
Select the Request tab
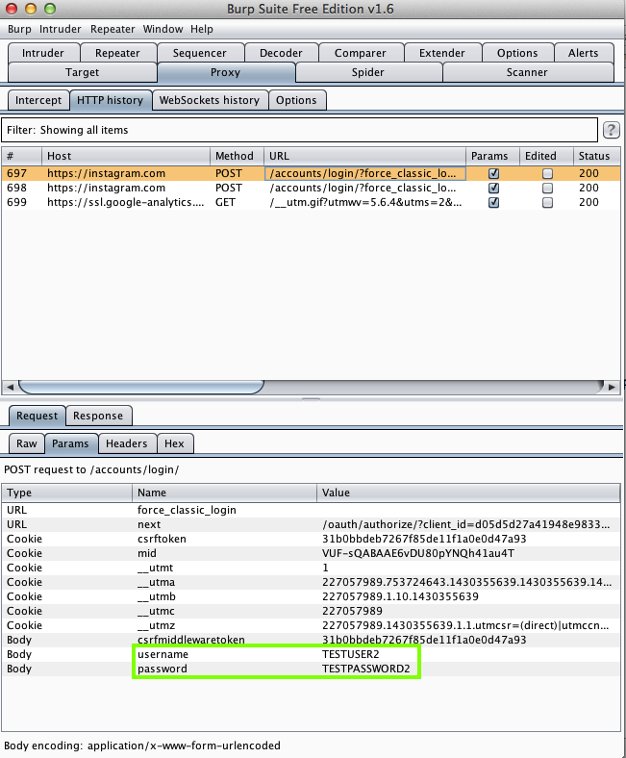tap(38, 416)
